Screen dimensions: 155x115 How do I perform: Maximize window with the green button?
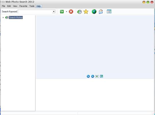coord(148,2)
